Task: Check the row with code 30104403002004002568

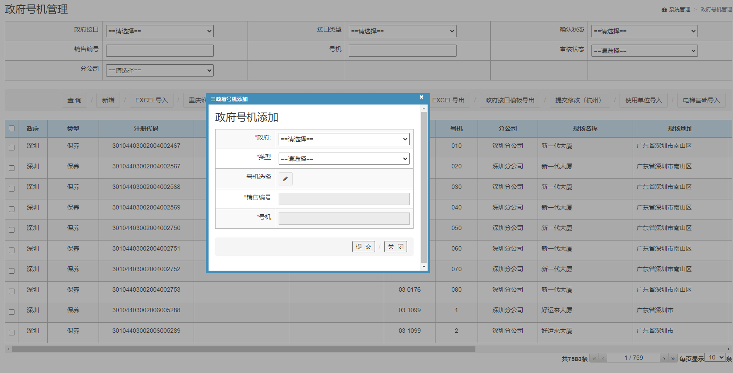Action: click(x=12, y=188)
